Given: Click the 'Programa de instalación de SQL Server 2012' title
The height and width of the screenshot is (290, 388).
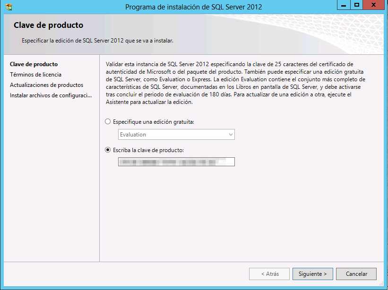Looking at the screenshot, I should coord(193,7).
